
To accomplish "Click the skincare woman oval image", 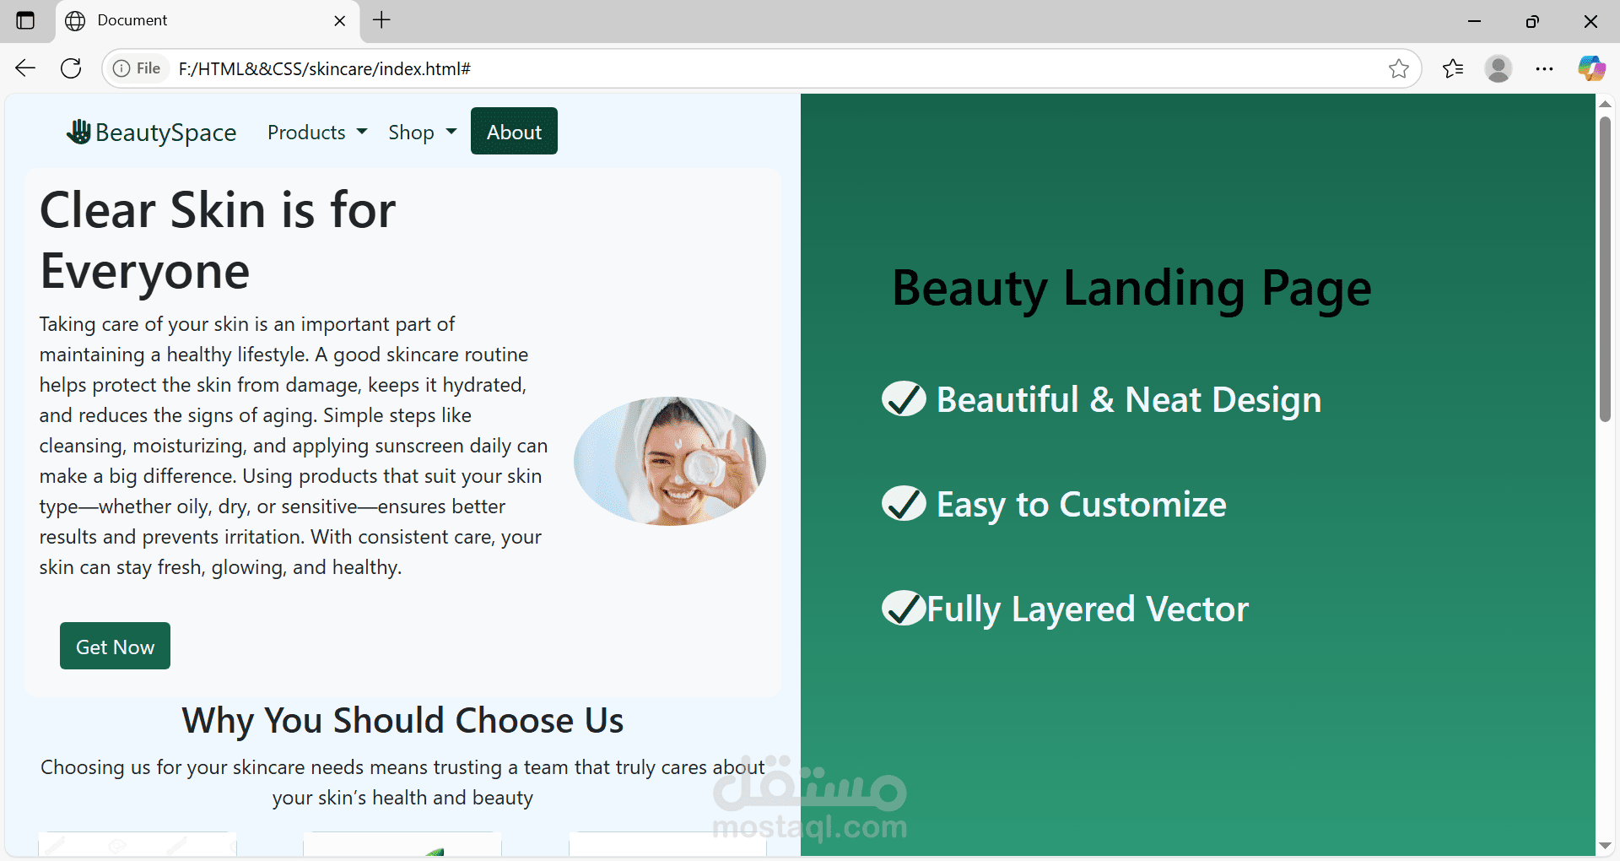I will (670, 461).
